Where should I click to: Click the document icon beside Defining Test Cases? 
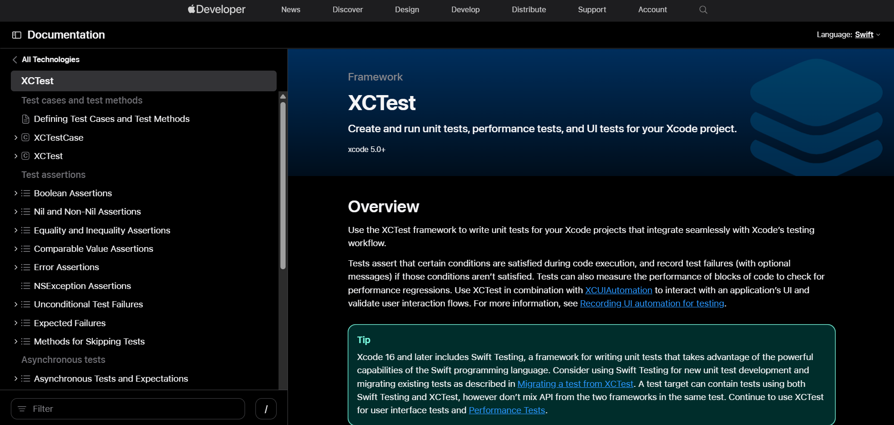tap(25, 119)
